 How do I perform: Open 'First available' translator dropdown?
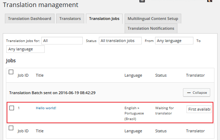point(199,109)
